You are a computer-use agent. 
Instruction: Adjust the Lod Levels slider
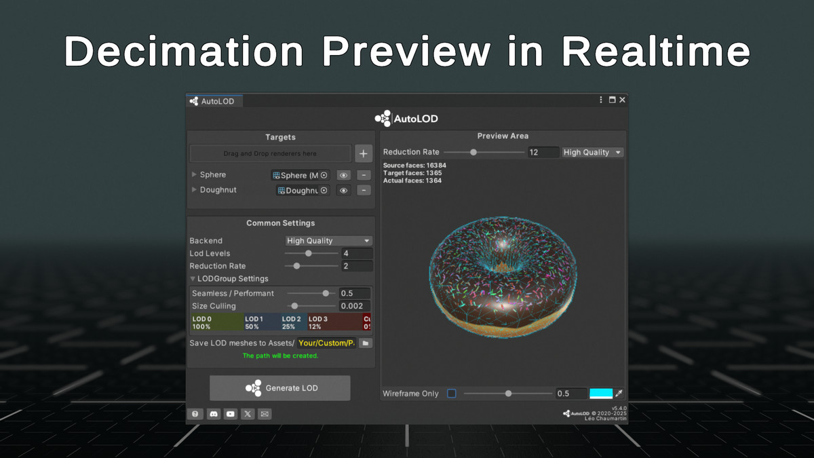coord(311,253)
